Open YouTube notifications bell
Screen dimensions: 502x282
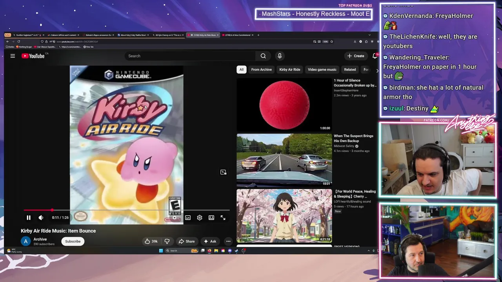pos(375,56)
